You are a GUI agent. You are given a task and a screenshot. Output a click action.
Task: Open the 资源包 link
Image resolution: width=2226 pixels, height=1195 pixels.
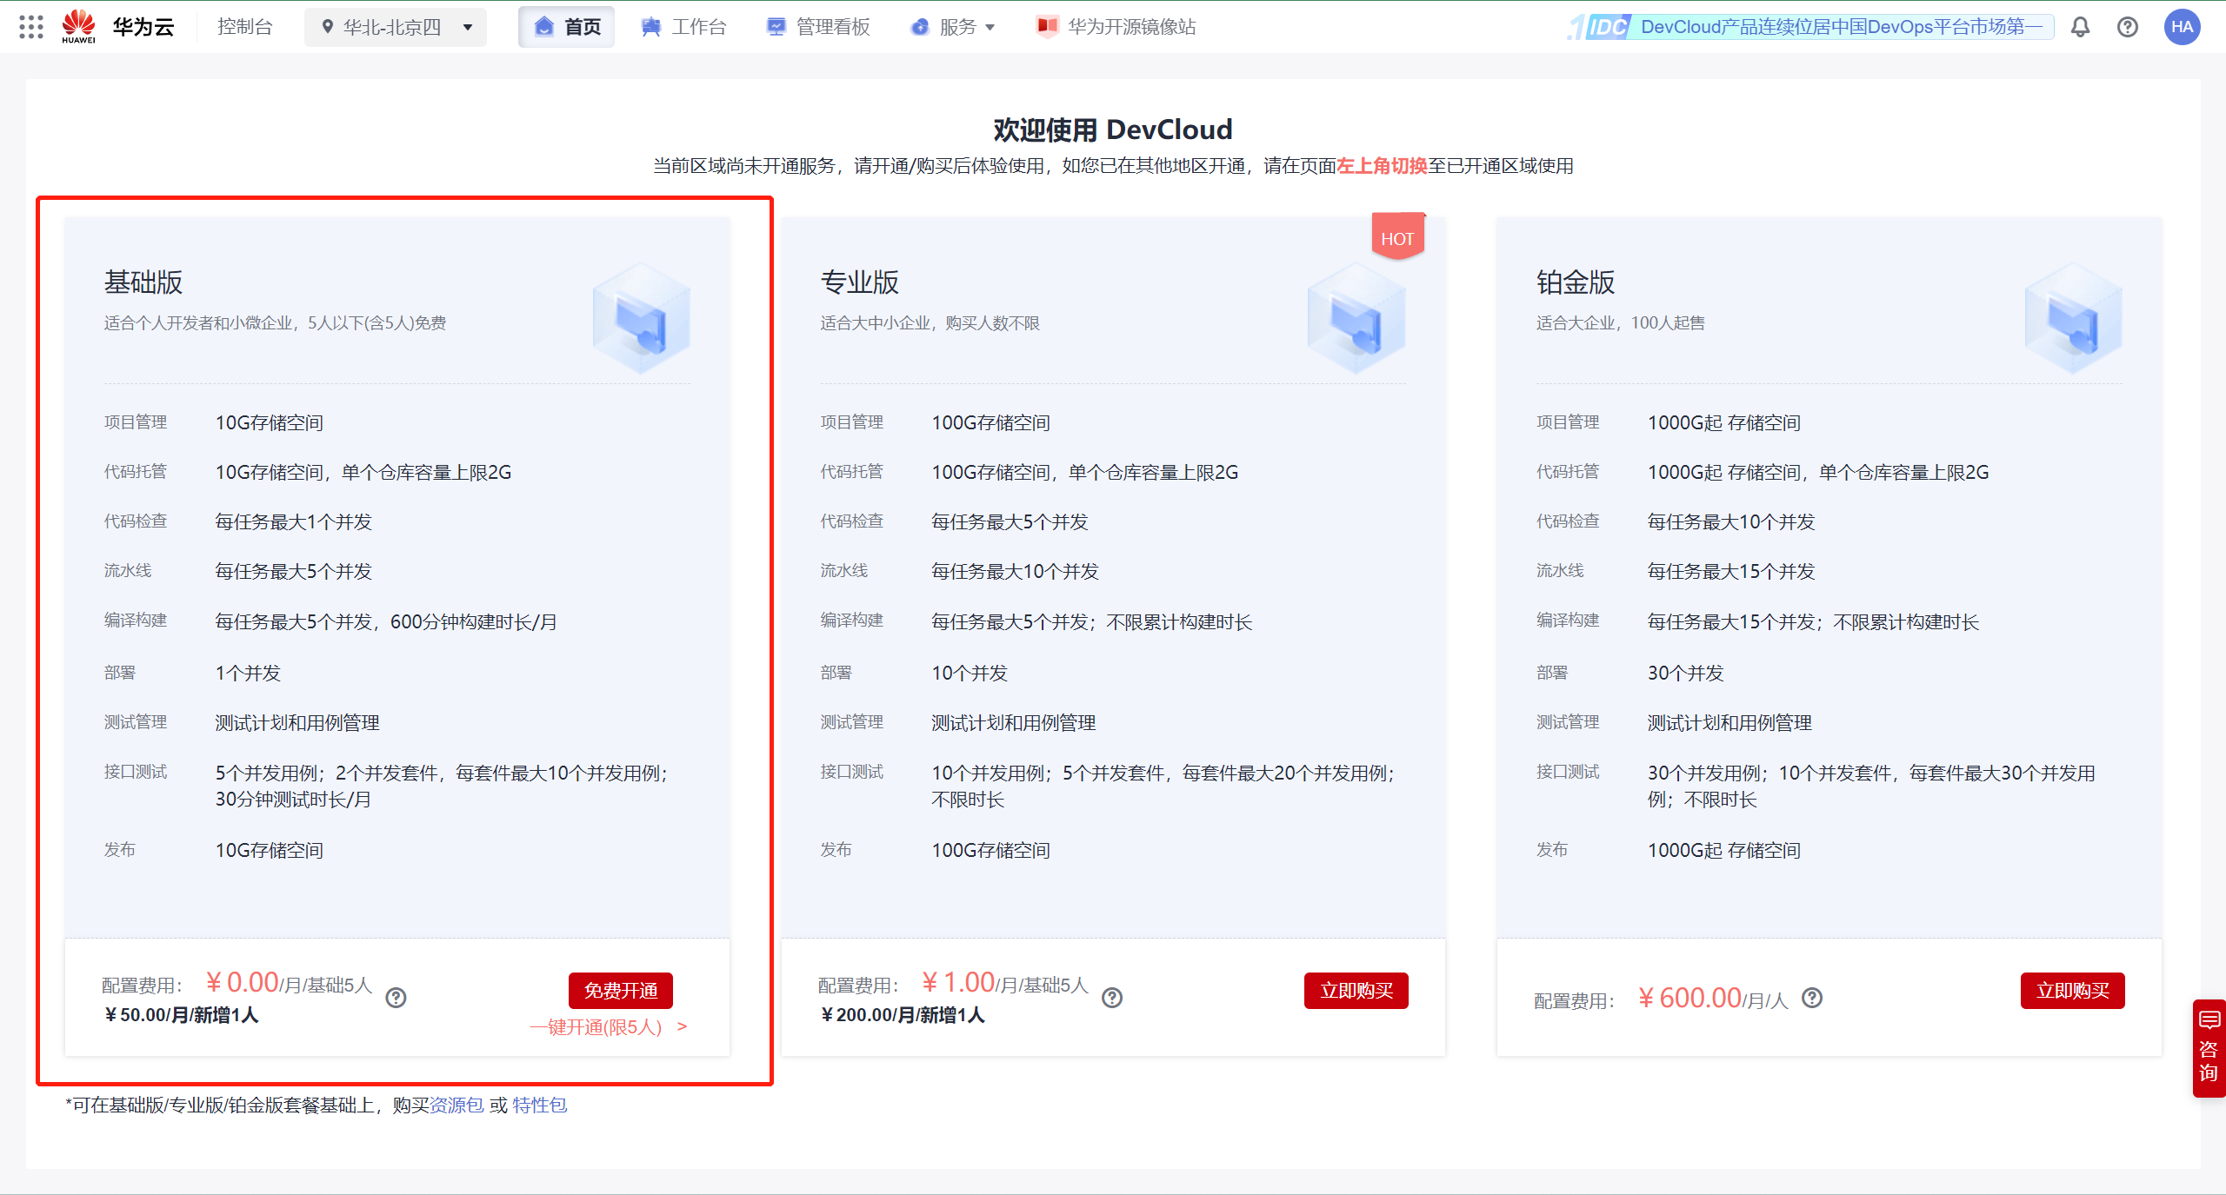[457, 1105]
